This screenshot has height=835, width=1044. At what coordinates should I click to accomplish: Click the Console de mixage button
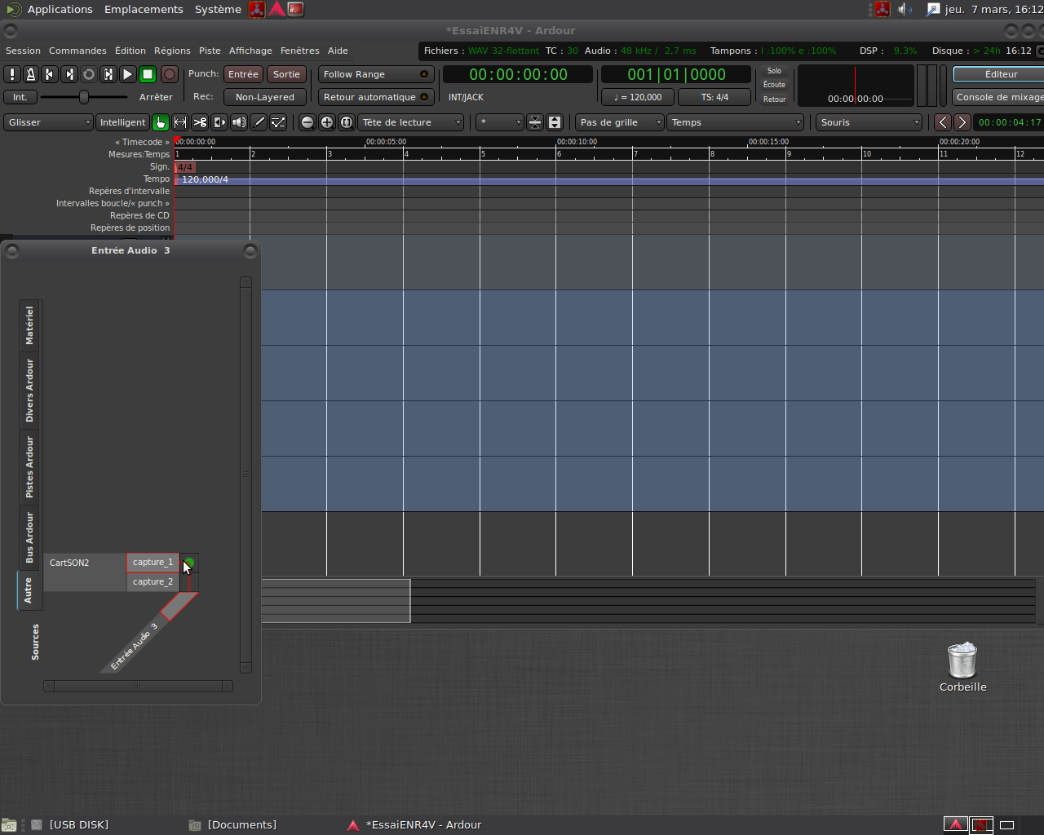click(x=999, y=97)
